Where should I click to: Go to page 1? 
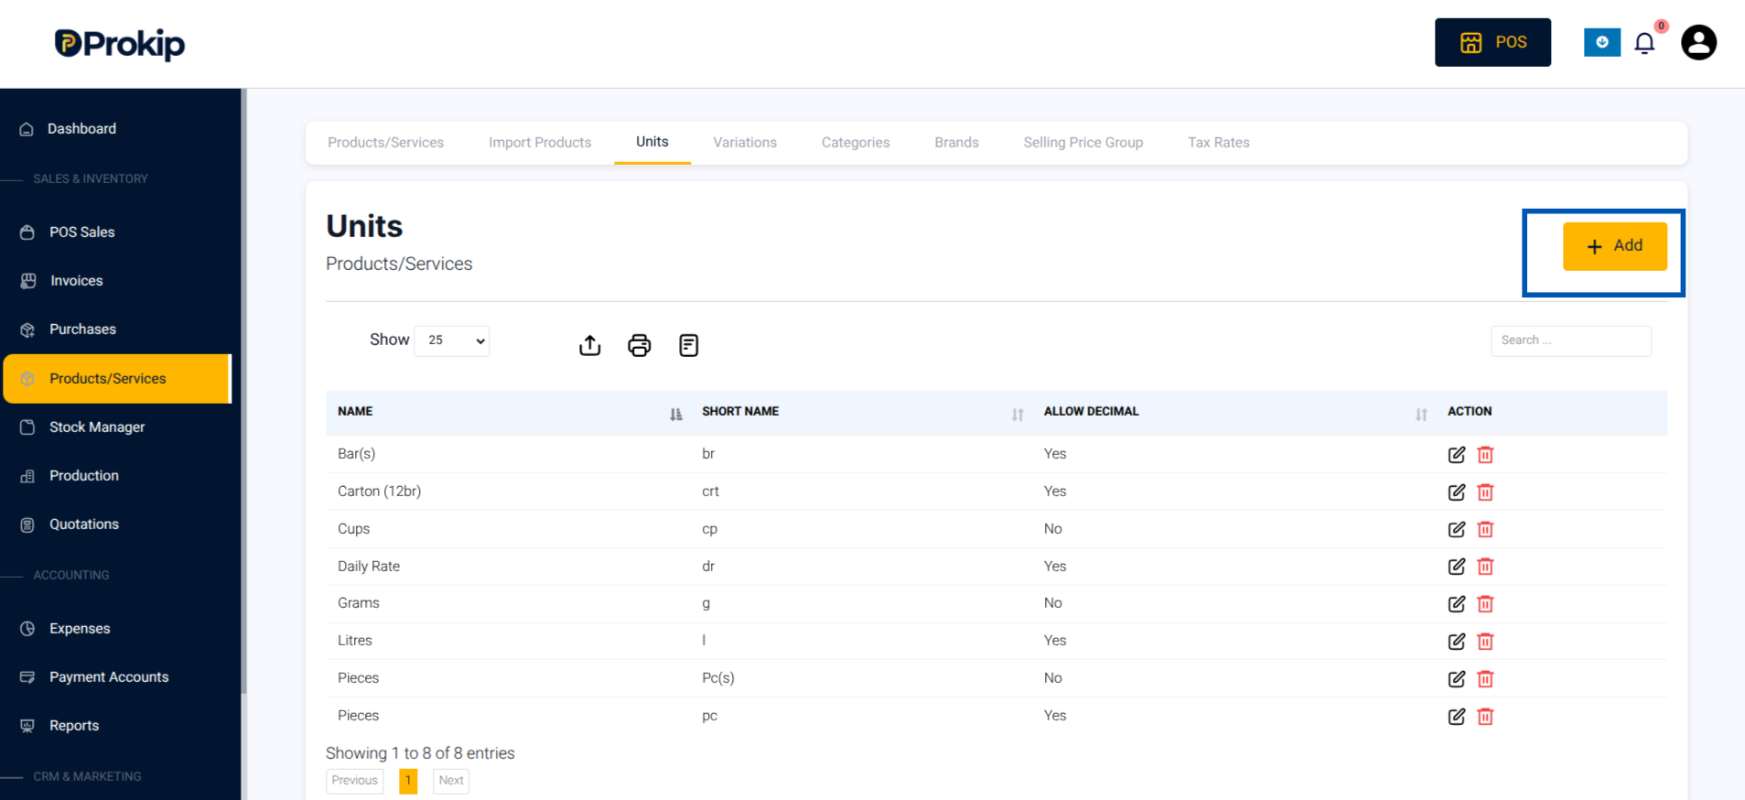coord(408,781)
